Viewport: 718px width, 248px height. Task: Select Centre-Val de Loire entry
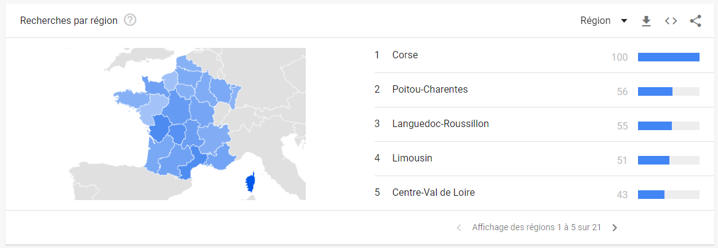tap(433, 193)
